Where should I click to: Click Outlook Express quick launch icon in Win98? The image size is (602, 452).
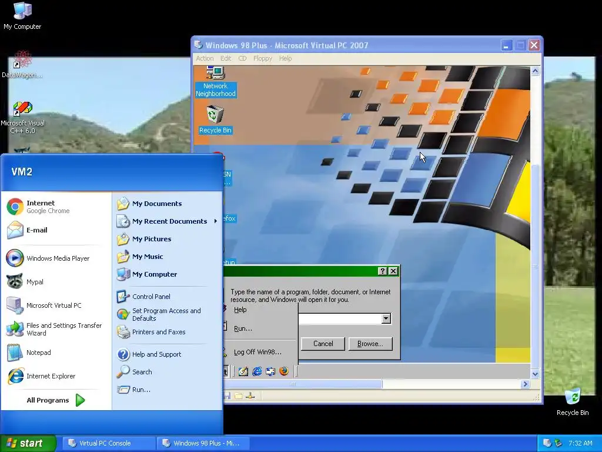tap(270, 371)
